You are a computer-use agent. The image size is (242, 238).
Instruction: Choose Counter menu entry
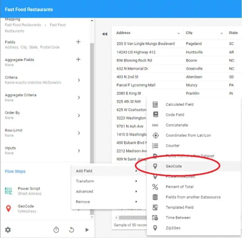tap(194, 146)
